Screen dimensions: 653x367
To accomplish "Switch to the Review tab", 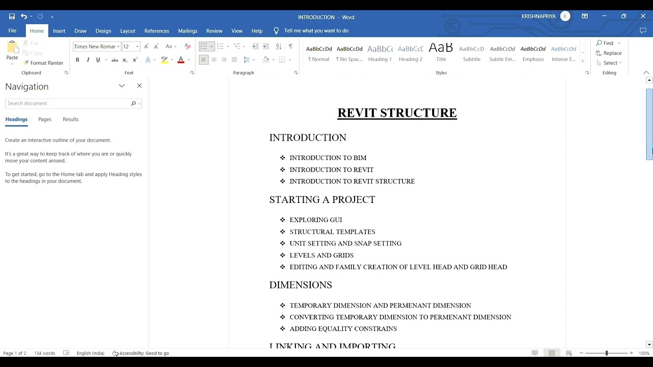I will [x=214, y=31].
